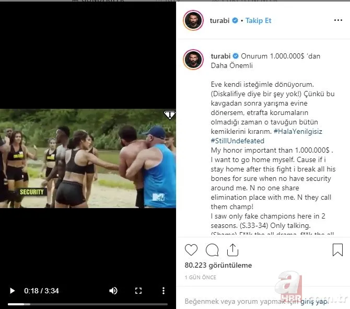Open the three-dot post options menu
The image size is (350, 309).
(338, 20)
